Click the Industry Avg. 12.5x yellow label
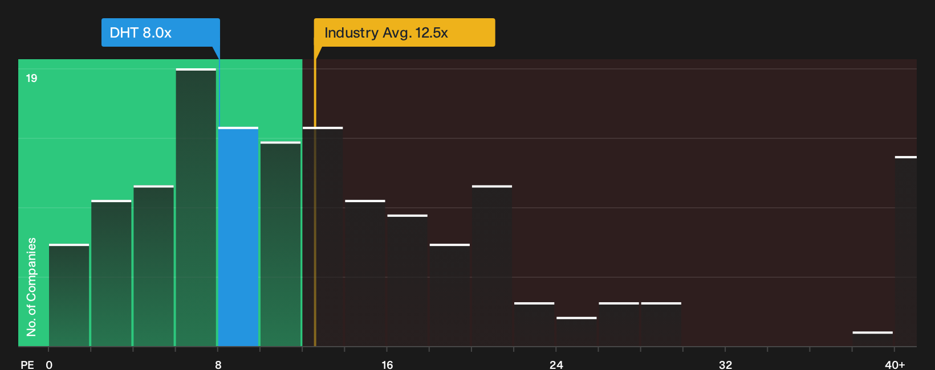The height and width of the screenshot is (370, 935). [x=404, y=32]
